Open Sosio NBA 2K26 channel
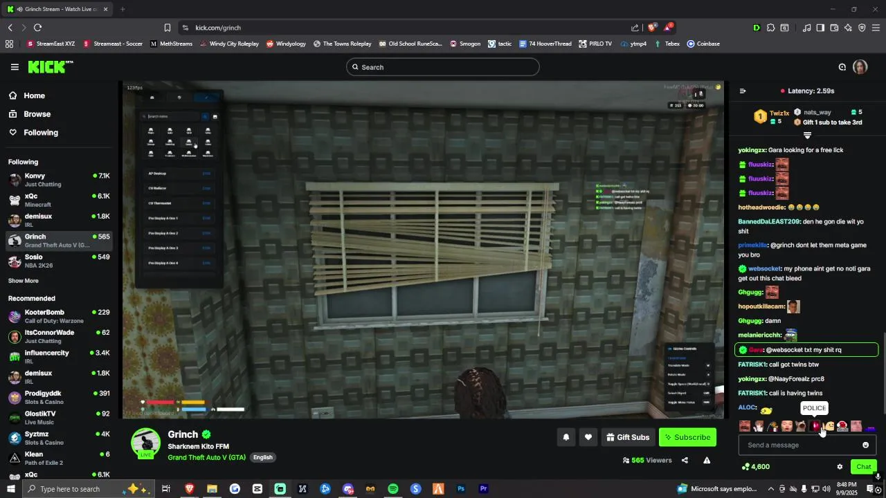886x498 pixels. pyautogui.click(x=59, y=261)
